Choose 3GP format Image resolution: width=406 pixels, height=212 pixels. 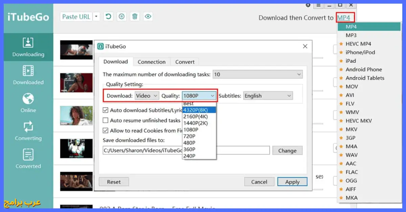point(369,138)
